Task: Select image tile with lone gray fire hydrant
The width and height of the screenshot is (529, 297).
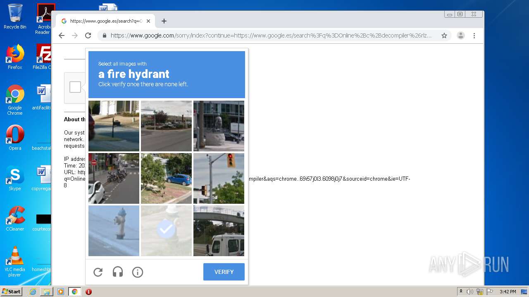Action: 114,231
